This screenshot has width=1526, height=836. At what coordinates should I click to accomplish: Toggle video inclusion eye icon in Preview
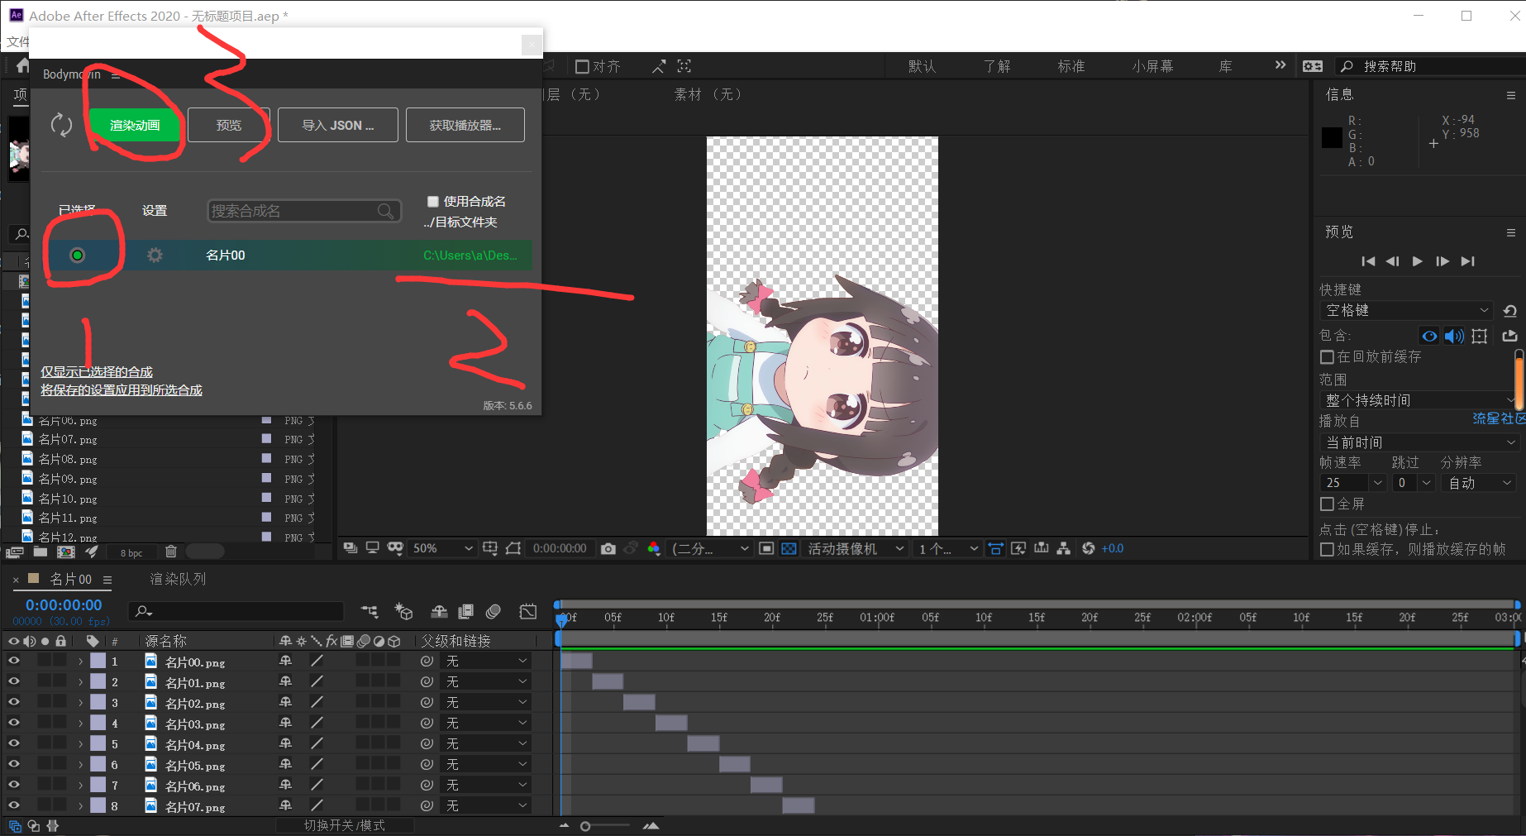[x=1429, y=336]
